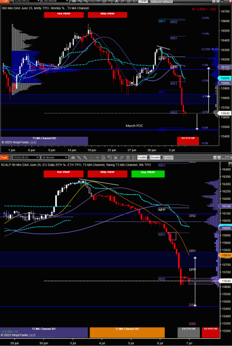Toggle green Day VWAP button in lower chart
232x346 pixels.
click(148, 174)
